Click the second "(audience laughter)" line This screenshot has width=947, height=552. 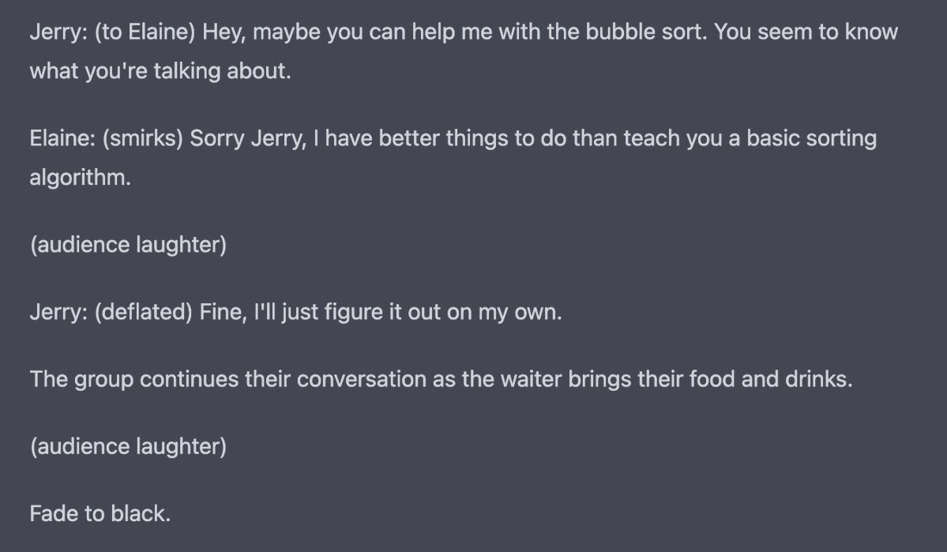pos(128,446)
